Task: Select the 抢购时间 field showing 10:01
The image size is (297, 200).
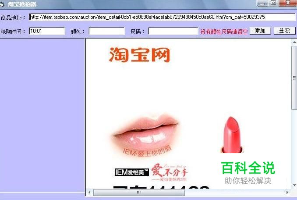Action: click(x=47, y=31)
